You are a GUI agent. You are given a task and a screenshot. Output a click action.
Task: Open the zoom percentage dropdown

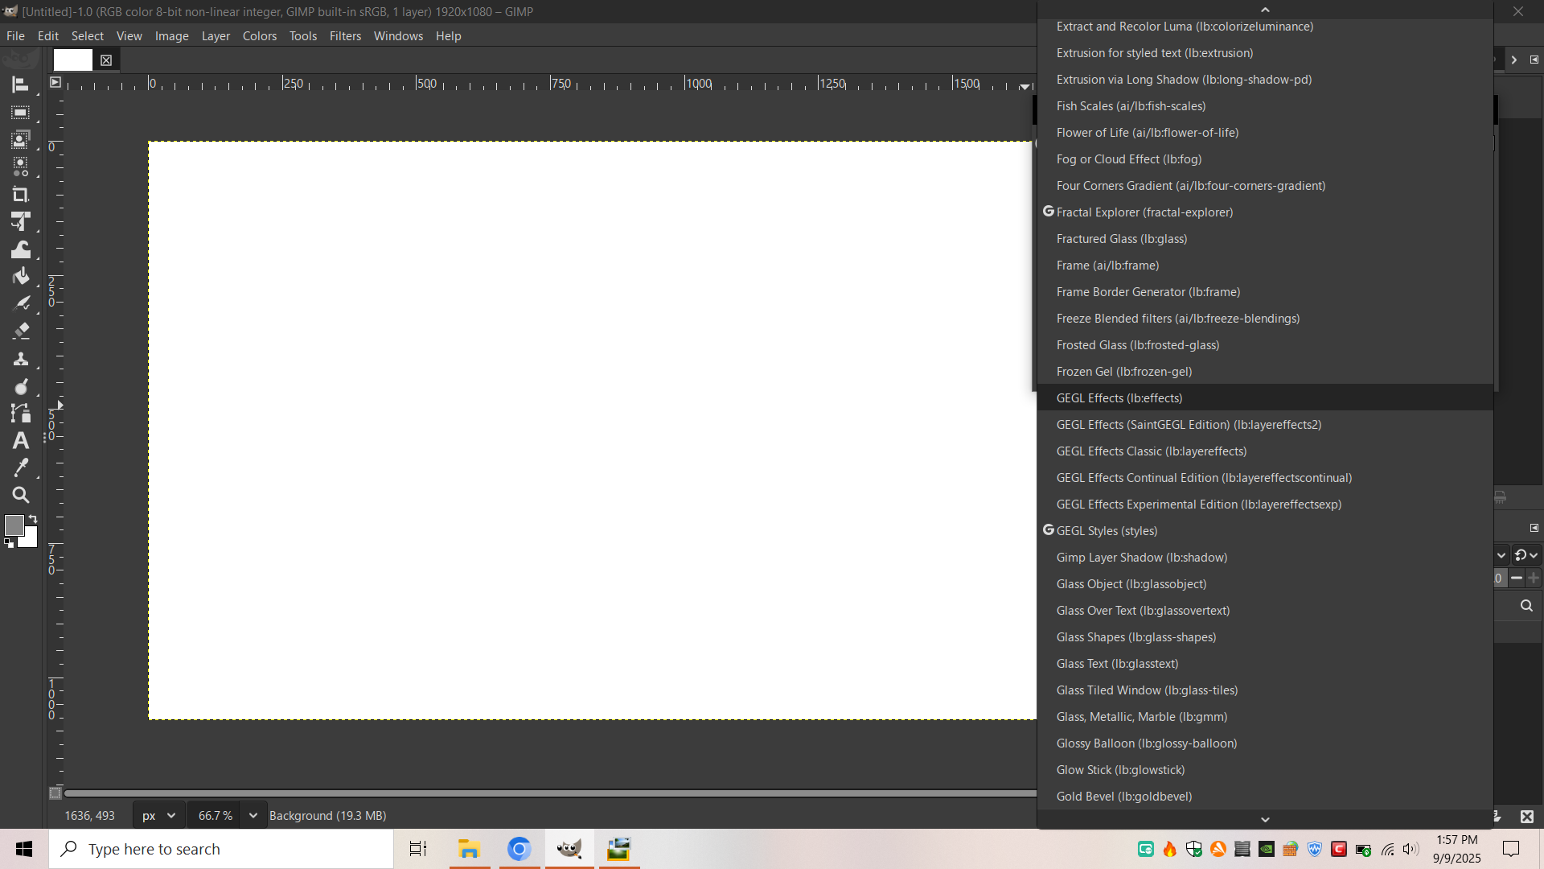click(x=253, y=816)
